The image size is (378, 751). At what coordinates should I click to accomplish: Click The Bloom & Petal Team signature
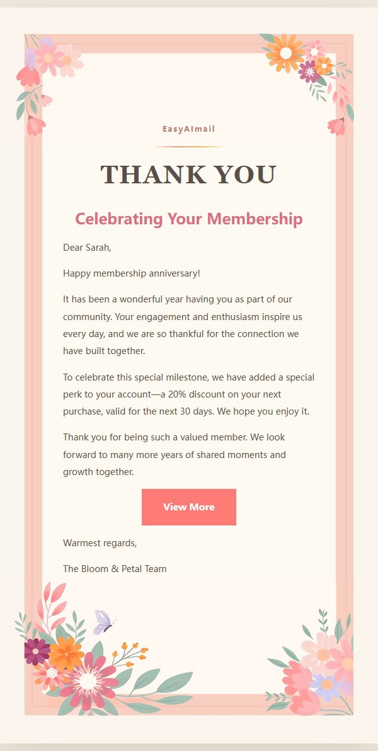coord(115,569)
